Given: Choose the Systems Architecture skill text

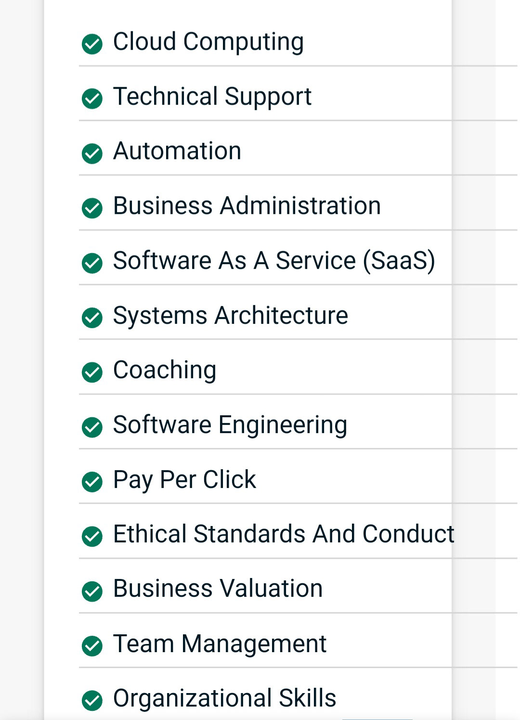Looking at the screenshot, I should click(230, 316).
